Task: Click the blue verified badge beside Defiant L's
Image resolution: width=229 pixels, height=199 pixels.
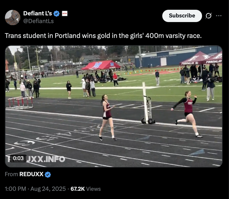Action: 56,14
